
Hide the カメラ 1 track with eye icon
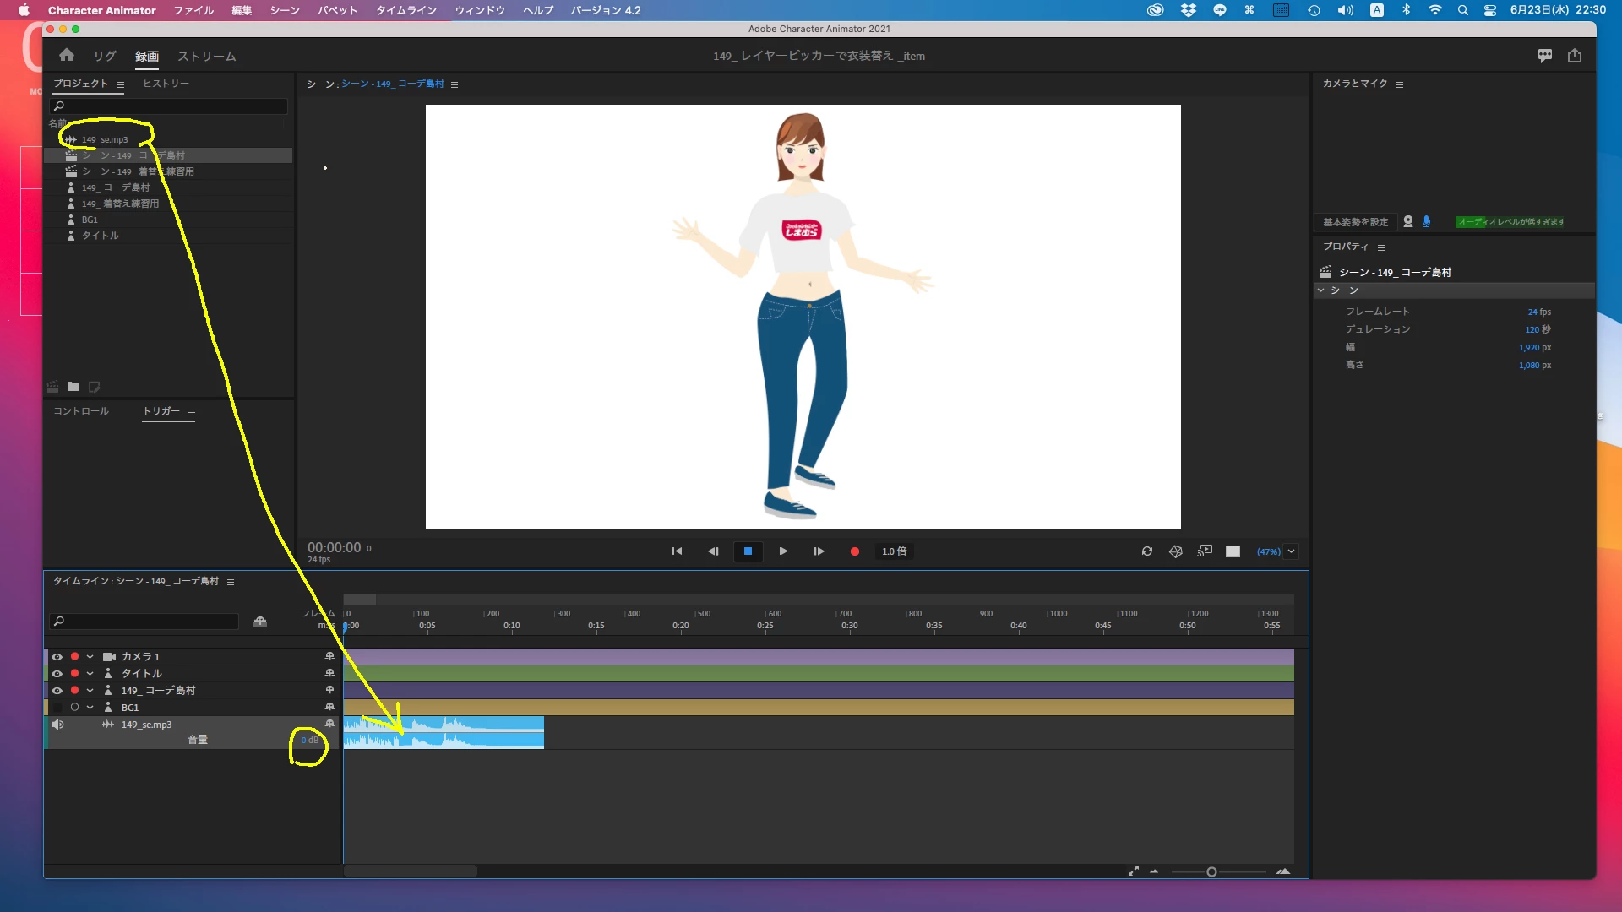click(57, 657)
